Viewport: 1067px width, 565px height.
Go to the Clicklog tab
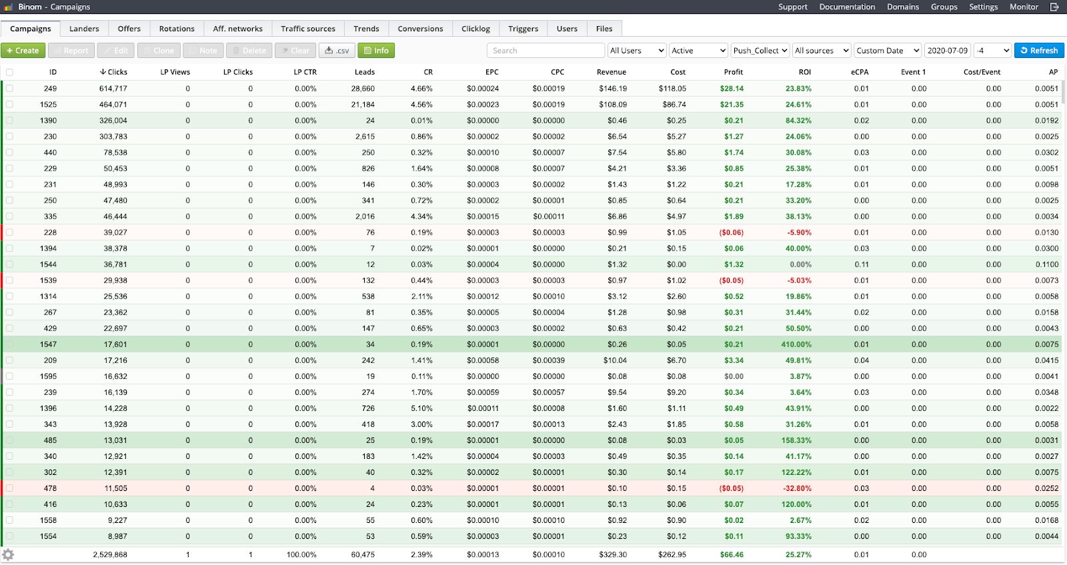pos(475,29)
